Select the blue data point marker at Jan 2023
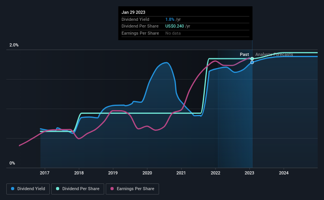Viewport: 324px width, 200px height. pos(252,62)
